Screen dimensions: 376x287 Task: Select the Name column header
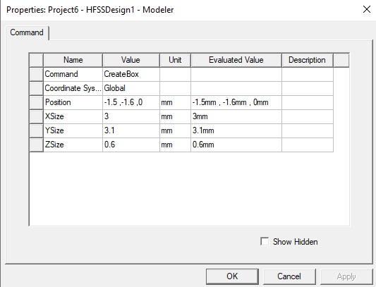click(x=73, y=60)
